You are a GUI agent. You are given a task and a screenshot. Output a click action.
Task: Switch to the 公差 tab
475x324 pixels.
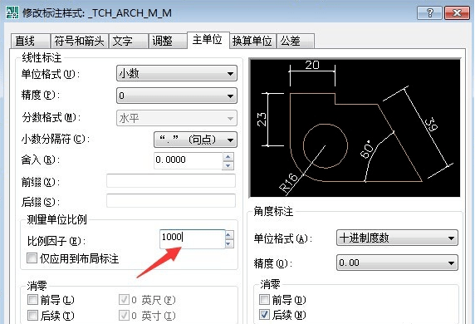point(296,41)
